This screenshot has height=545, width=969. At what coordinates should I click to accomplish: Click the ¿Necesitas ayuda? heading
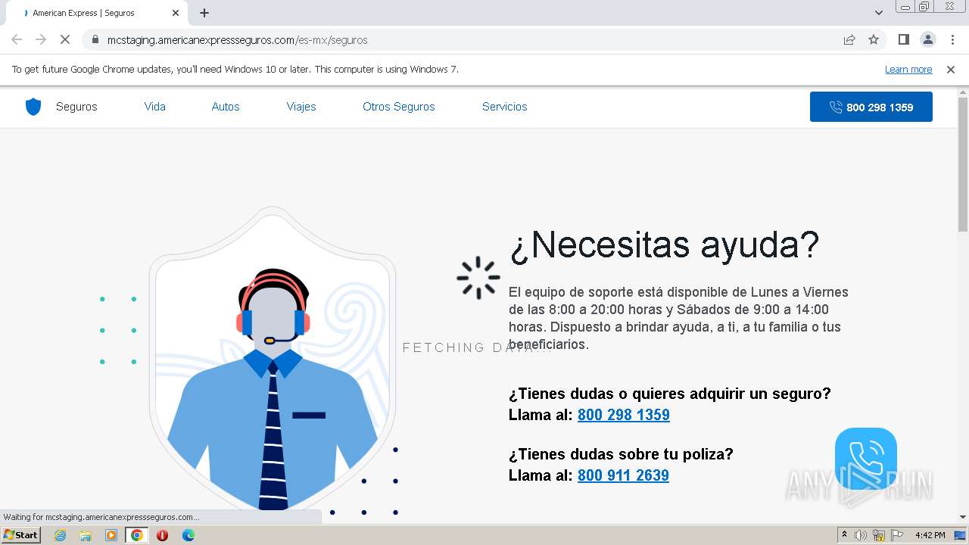[665, 244]
